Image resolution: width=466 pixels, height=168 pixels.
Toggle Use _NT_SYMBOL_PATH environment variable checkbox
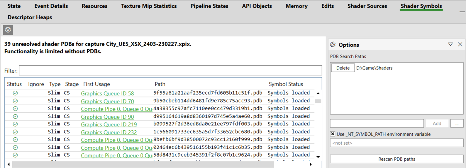pos(333,134)
